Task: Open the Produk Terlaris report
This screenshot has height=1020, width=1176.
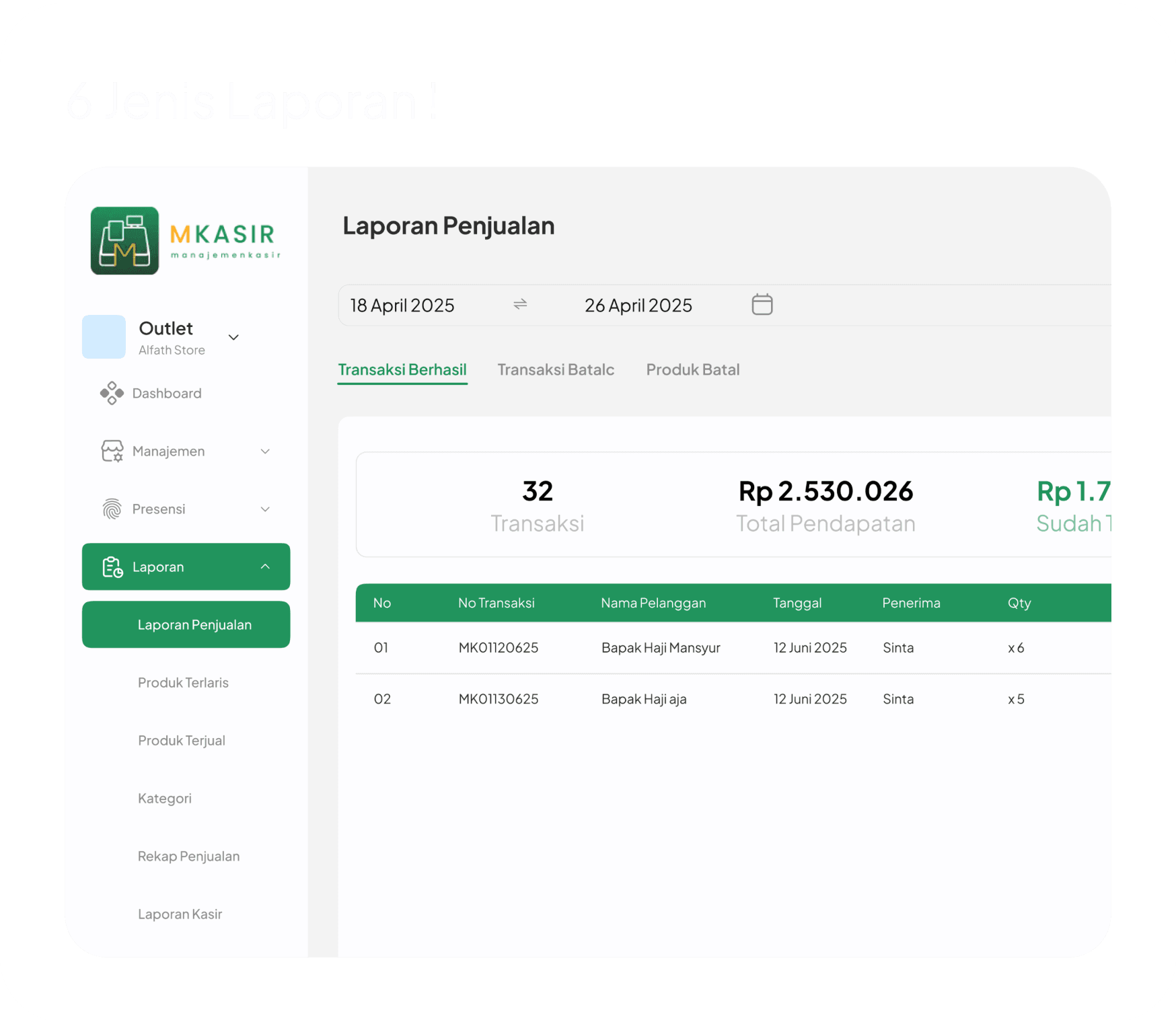Action: tap(183, 682)
